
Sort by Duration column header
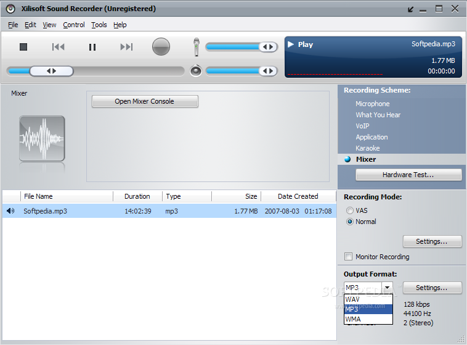[137, 196]
